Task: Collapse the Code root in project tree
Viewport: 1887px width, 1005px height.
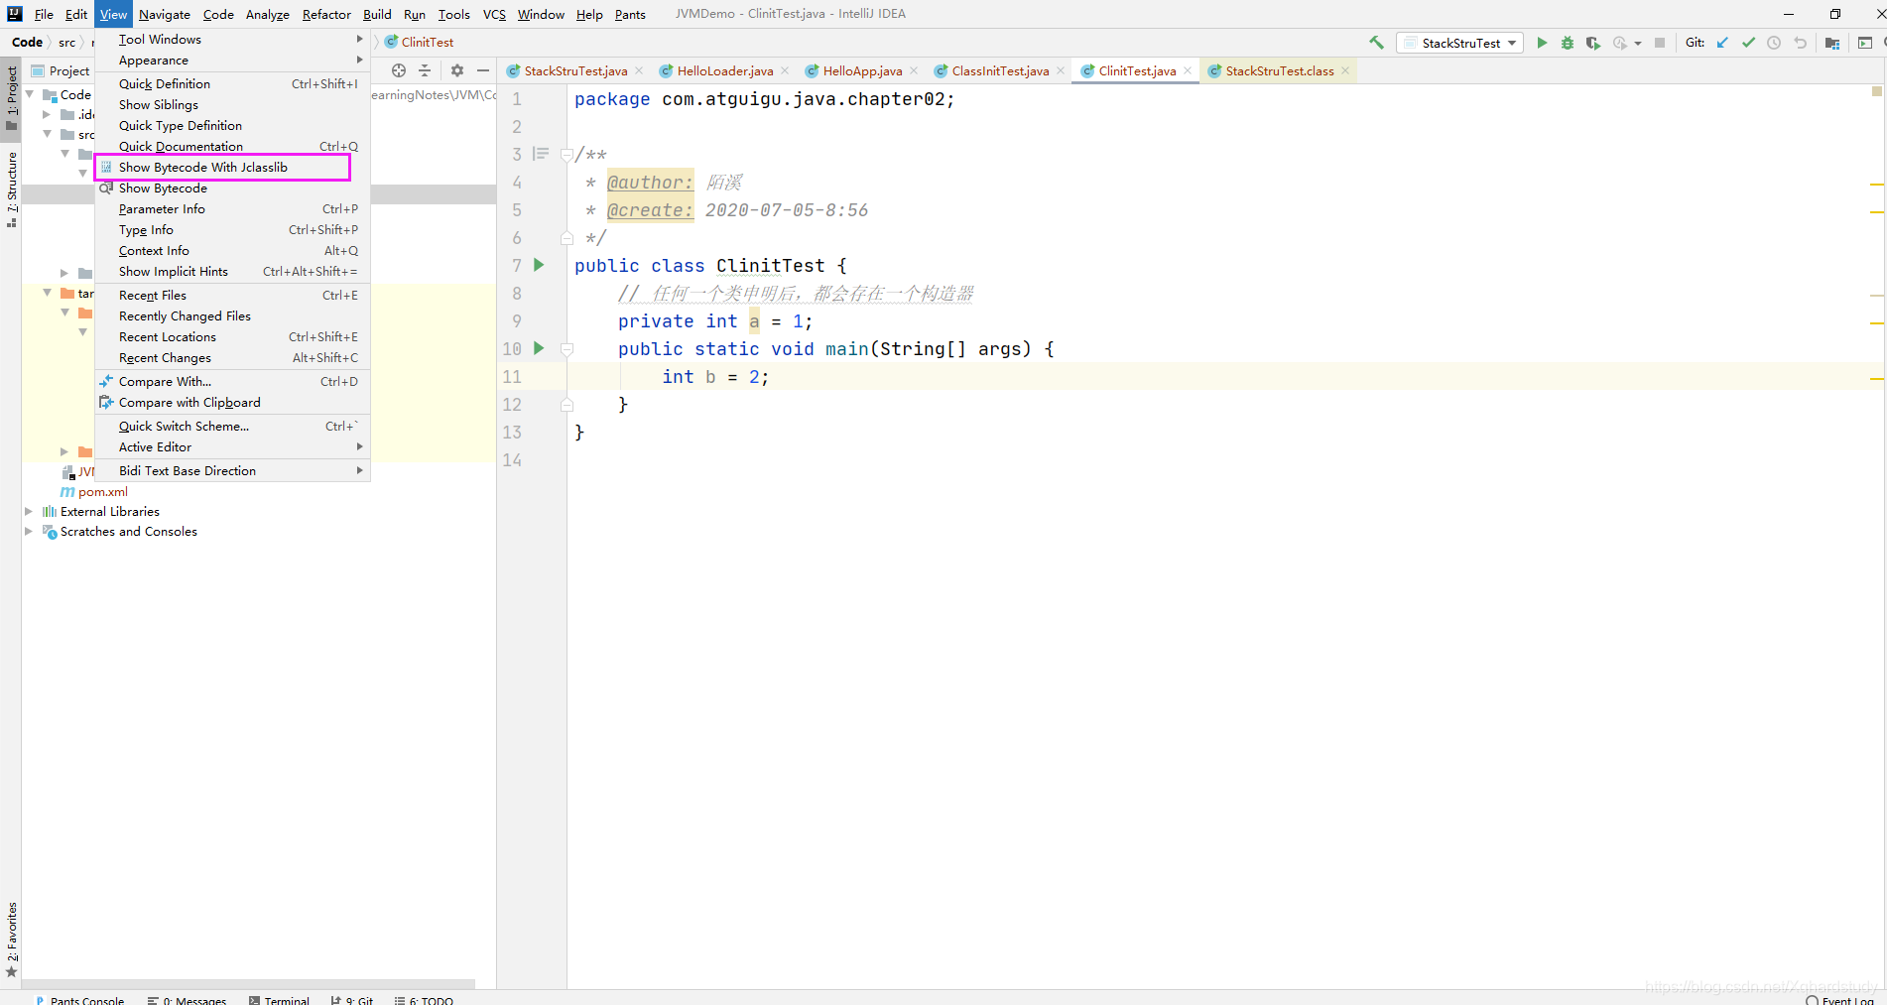Action: click(x=30, y=94)
